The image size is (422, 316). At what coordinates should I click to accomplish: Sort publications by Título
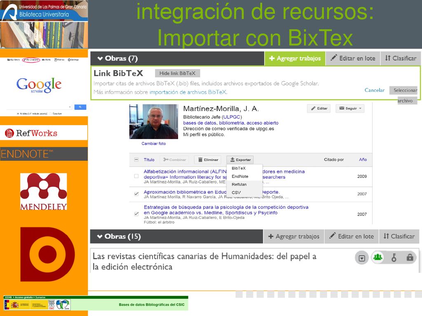pos(149,160)
